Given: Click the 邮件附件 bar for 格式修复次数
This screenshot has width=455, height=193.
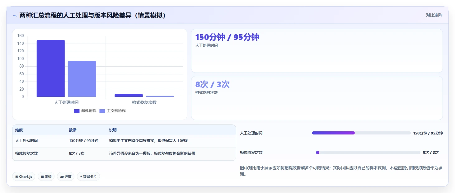Looking at the screenshot, I should click(x=129, y=95).
